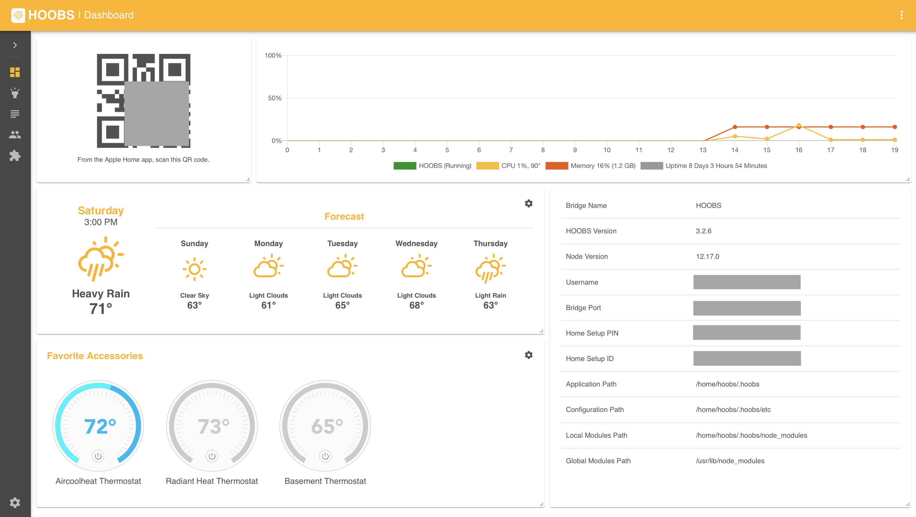
Task: Open Settings gear at sidebar bottom
Action: [15, 502]
